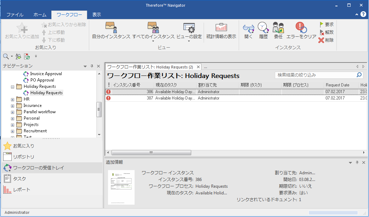Sort by 割り当て先 column header
This screenshot has height=217, width=369.
[218, 85]
